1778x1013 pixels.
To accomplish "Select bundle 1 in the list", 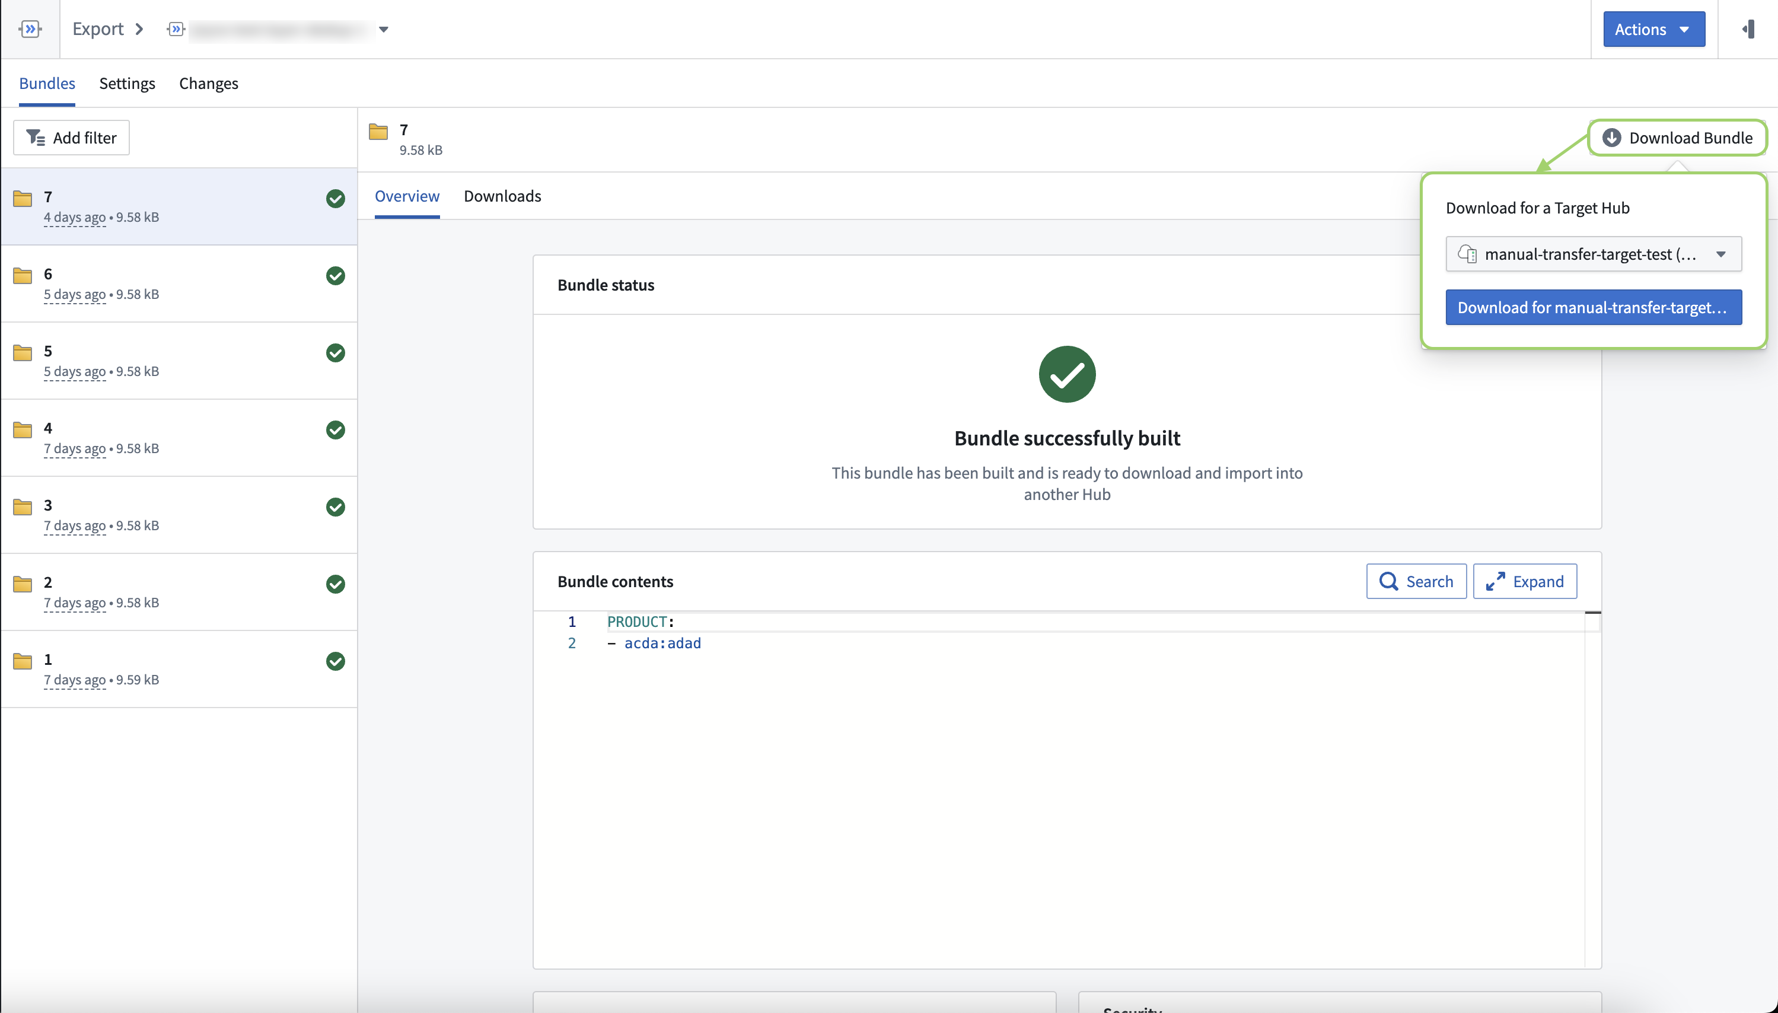I will pyautogui.click(x=180, y=669).
